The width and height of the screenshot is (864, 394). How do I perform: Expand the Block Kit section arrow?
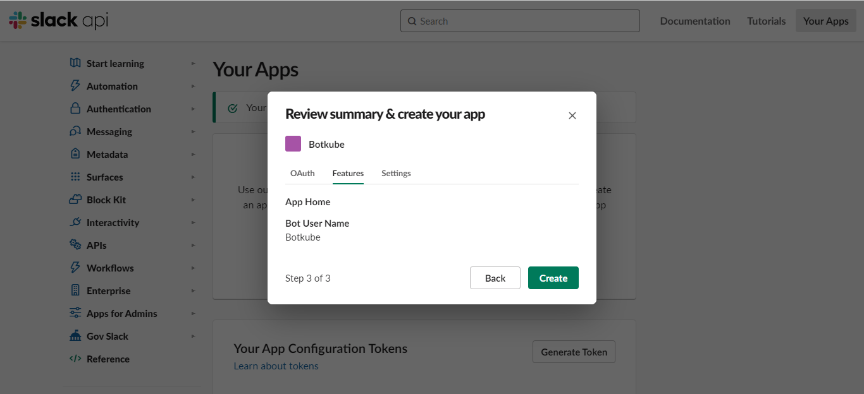point(194,200)
